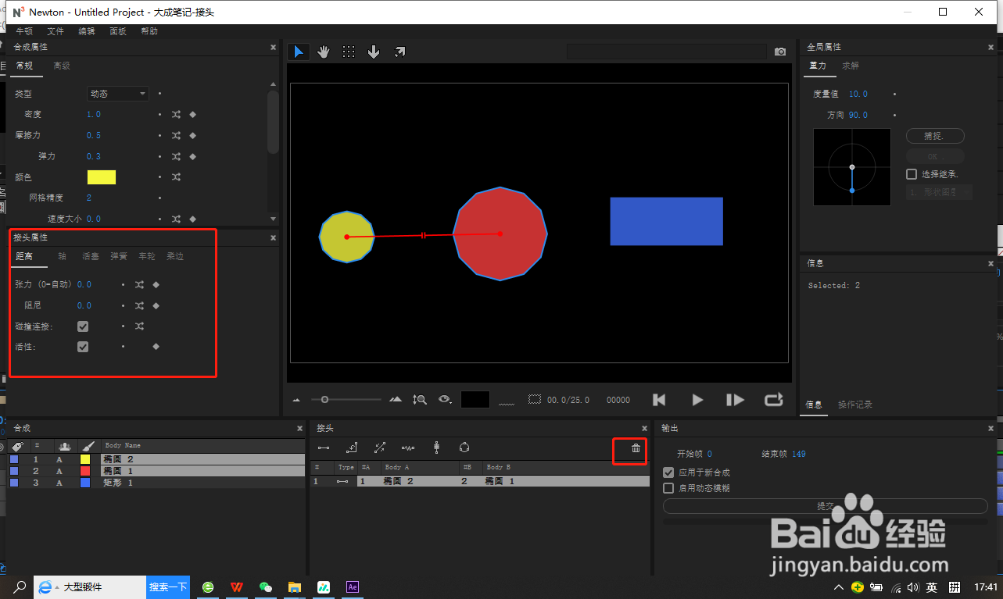Create a distance joint
1003x599 pixels.
tap(324, 447)
